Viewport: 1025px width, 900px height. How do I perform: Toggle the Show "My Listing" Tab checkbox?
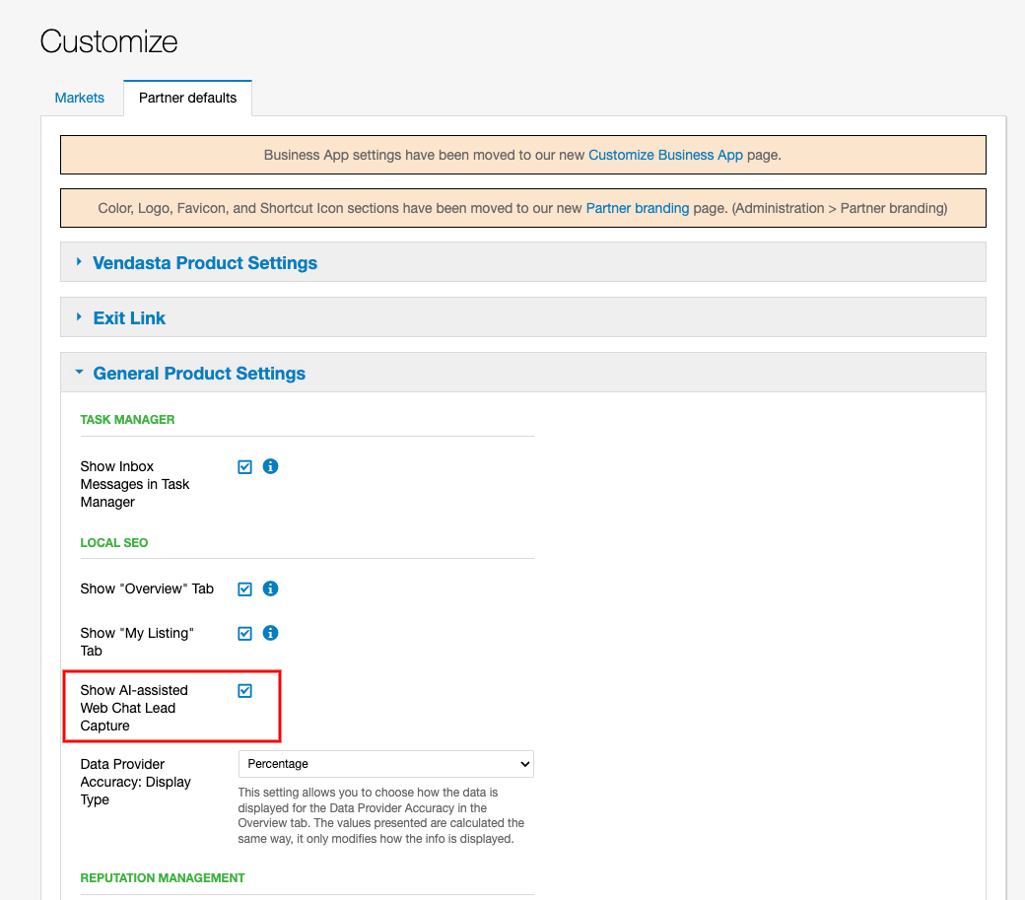click(244, 633)
